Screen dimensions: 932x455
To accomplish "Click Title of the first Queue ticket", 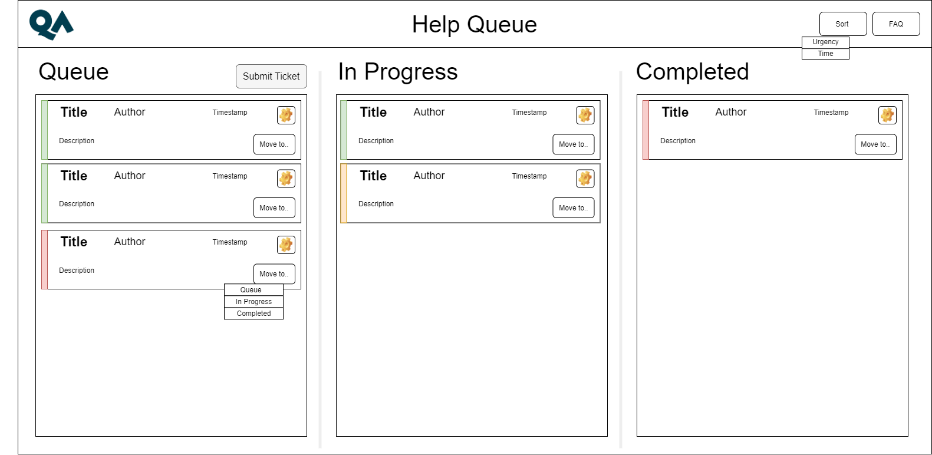I will [x=74, y=112].
